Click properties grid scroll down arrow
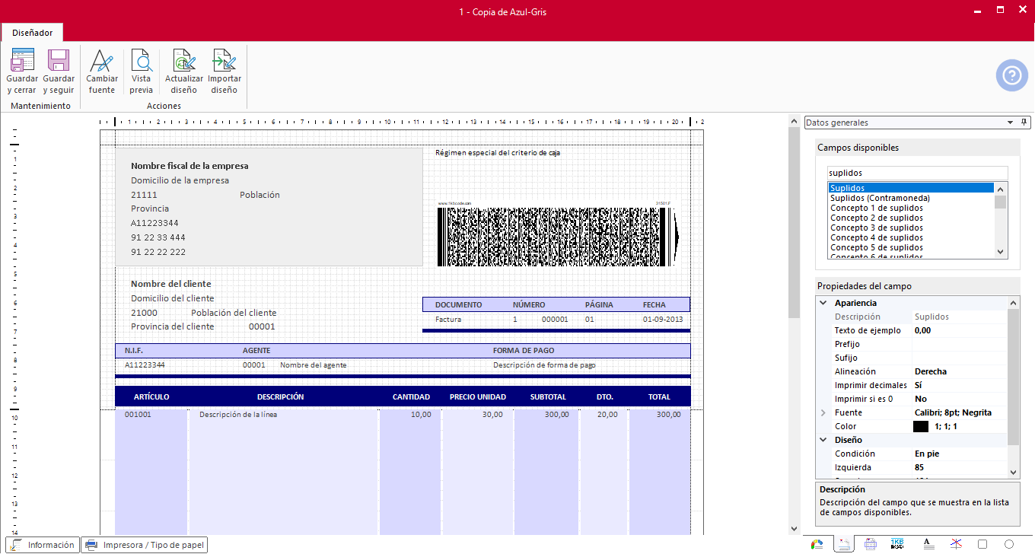The width and height of the screenshot is (1035, 554). (1013, 472)
